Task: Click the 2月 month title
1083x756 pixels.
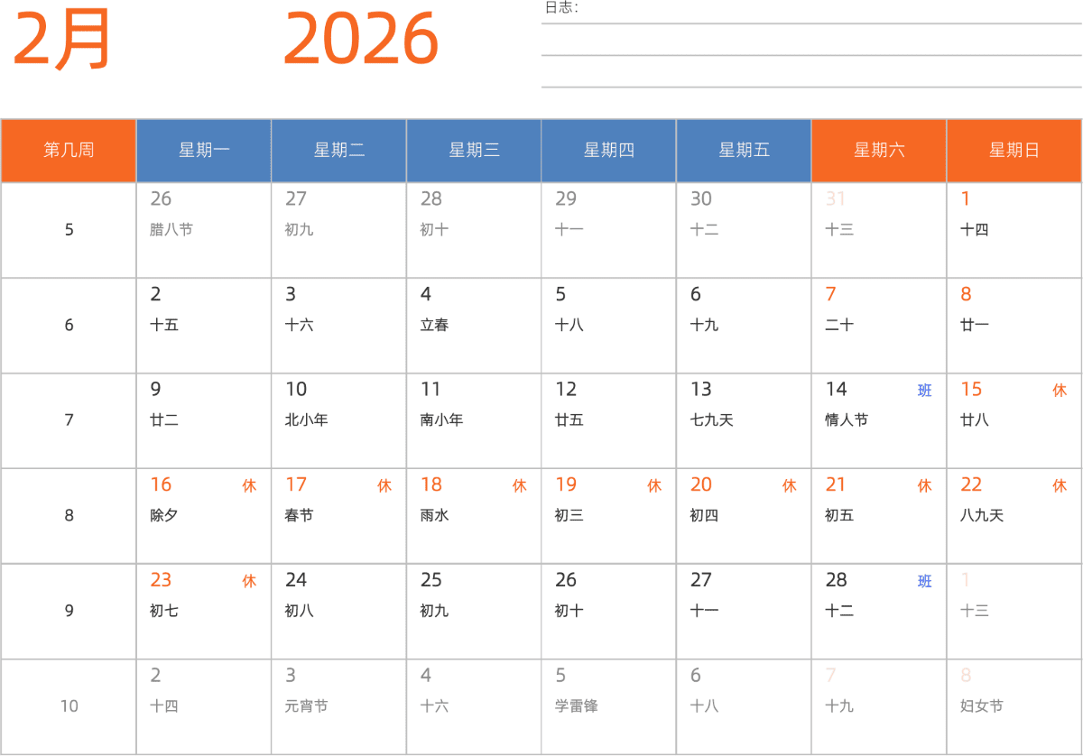Action: pyautogui.click(x=62, y=41)
